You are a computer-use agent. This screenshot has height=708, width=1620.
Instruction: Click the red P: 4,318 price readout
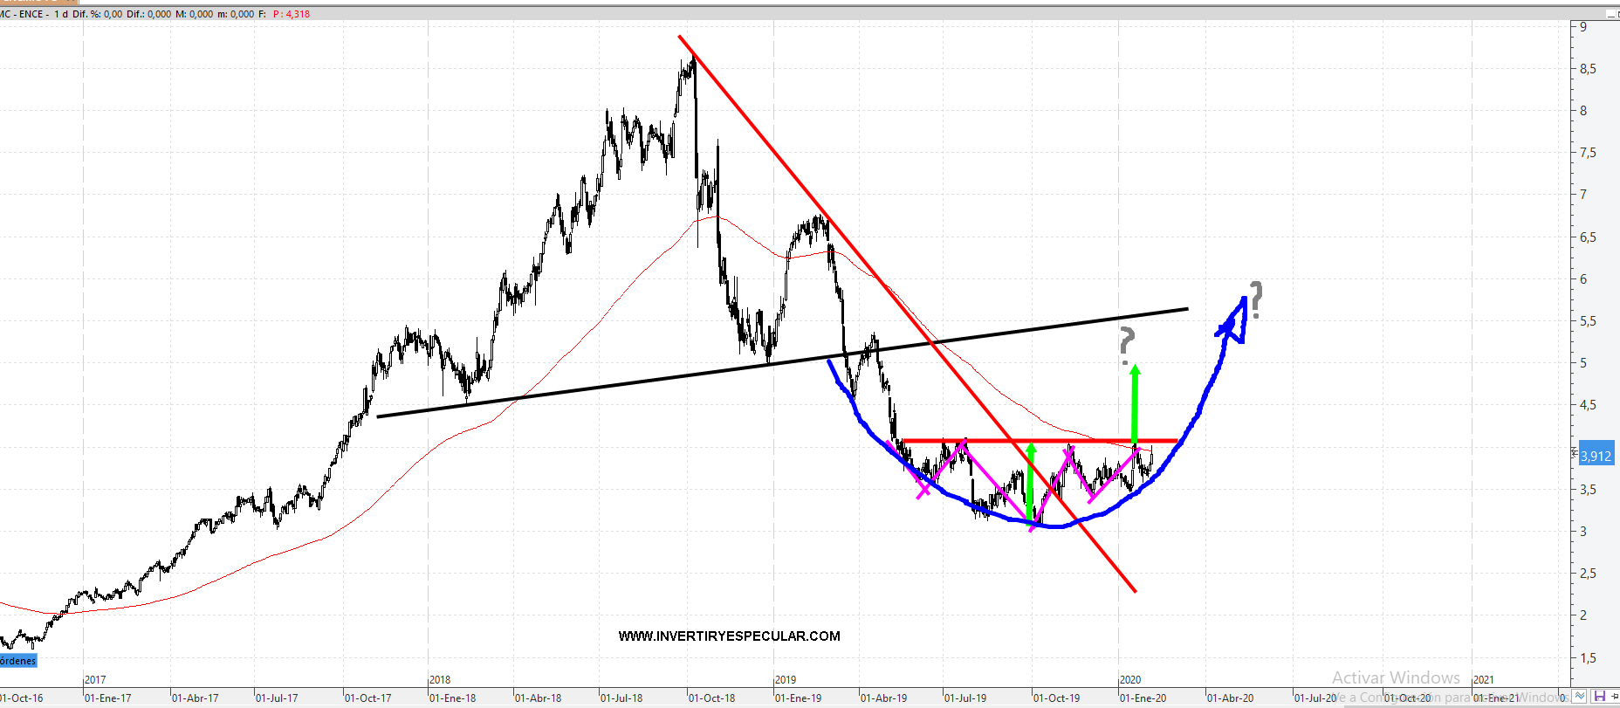click(292, 14)
